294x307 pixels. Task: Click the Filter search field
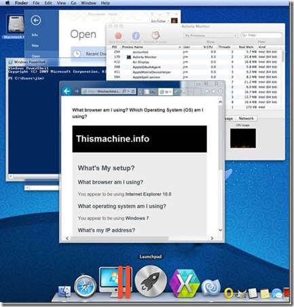(261, 35)
